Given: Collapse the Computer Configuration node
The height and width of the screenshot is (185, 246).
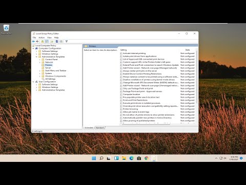Looking at the screenshot, I should 33,48.
